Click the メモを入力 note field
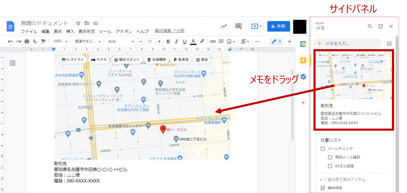This screenshot has width=407, height=193. (x=347, y=44)
